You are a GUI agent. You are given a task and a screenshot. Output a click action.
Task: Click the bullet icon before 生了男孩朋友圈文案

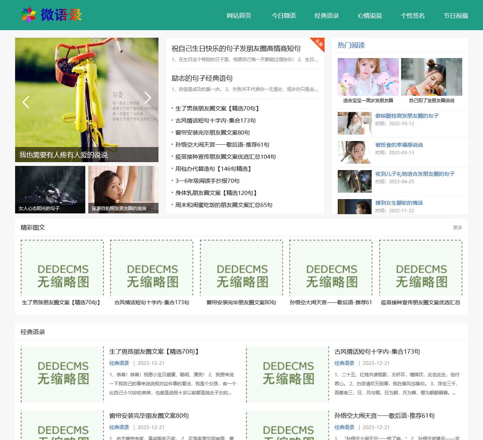(x=172, y=109)
